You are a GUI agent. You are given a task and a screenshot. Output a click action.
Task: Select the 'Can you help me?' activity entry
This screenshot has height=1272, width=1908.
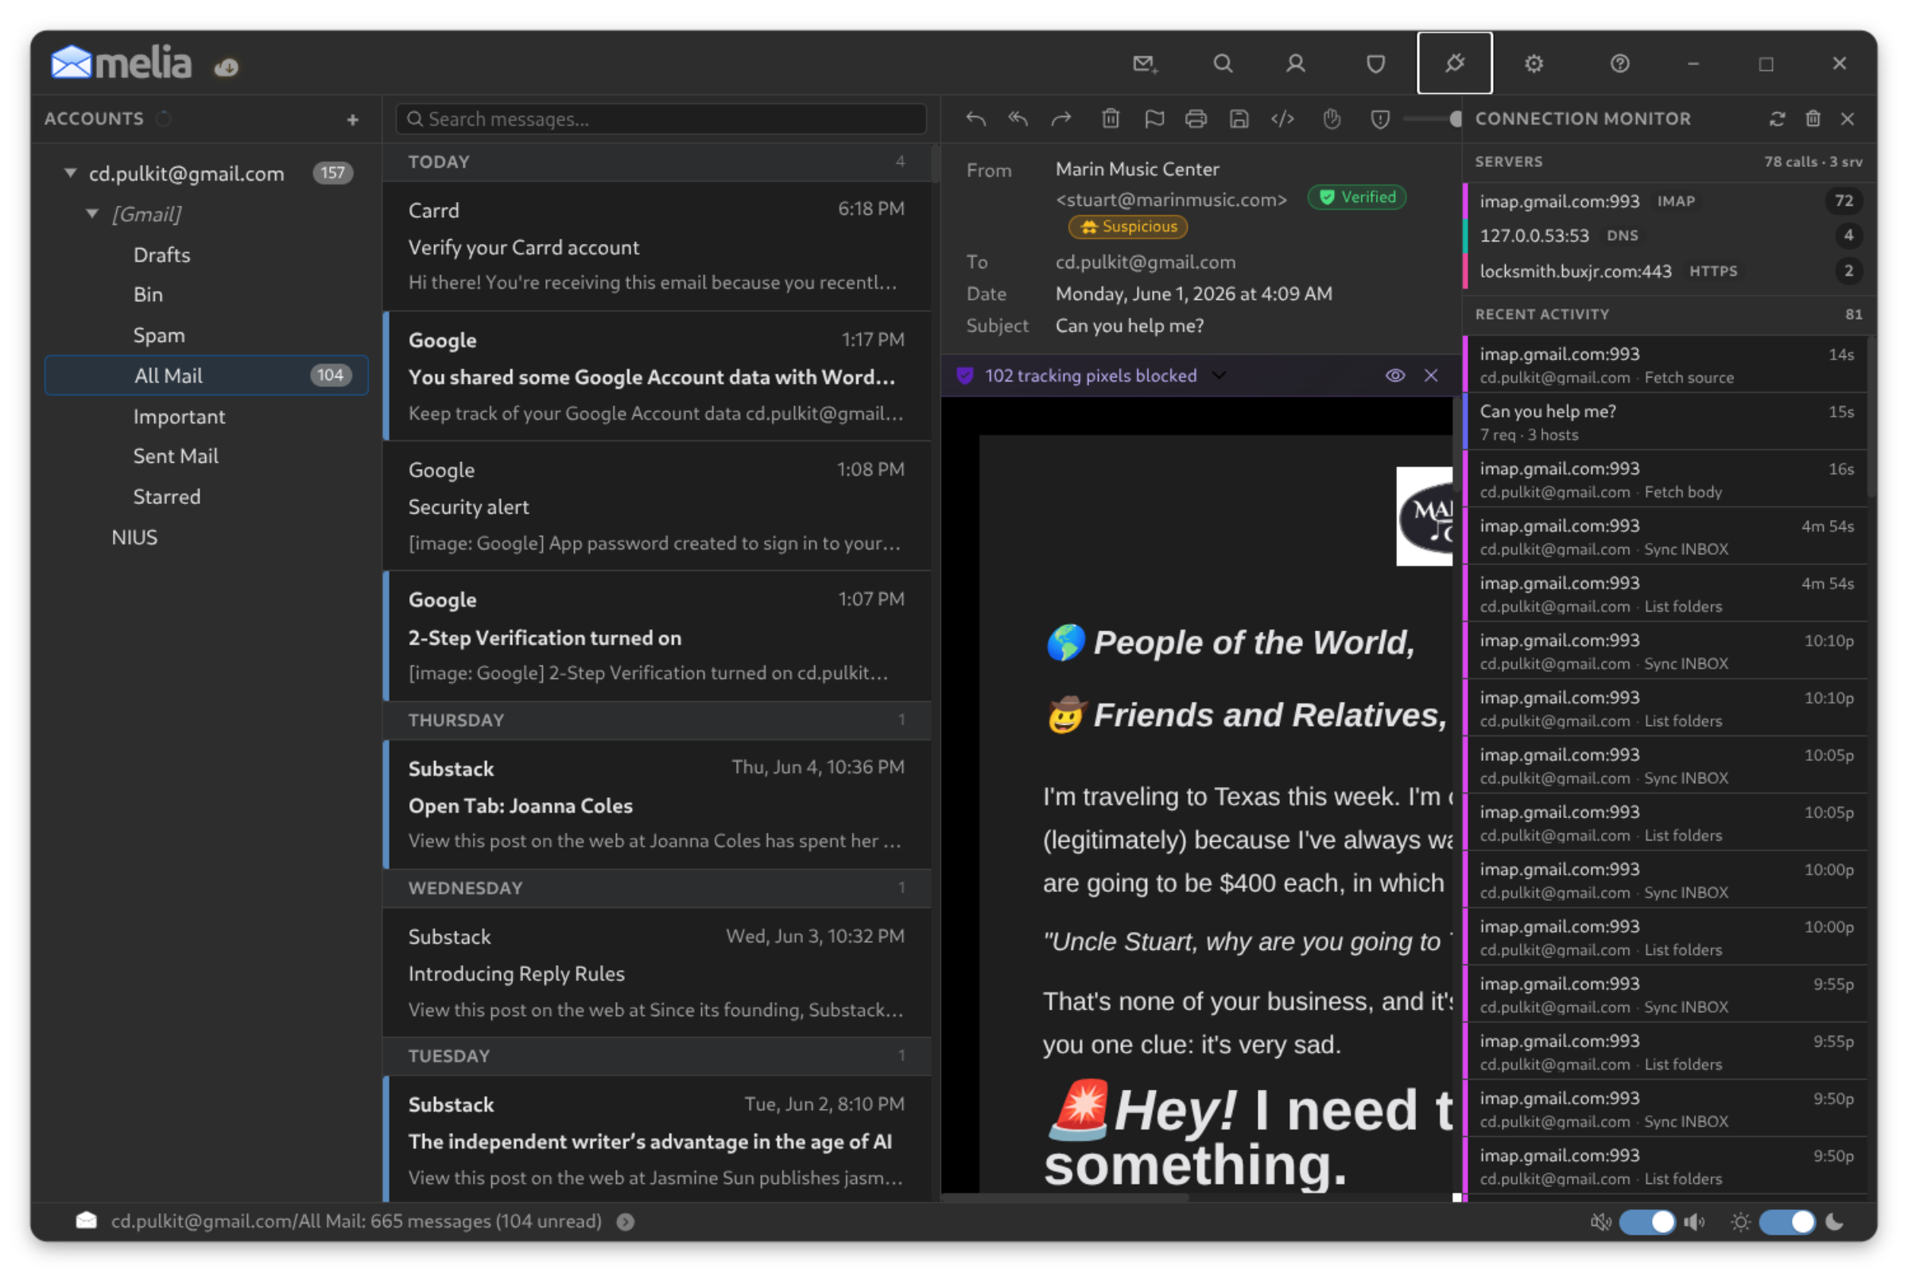(x=1666, y=422)
